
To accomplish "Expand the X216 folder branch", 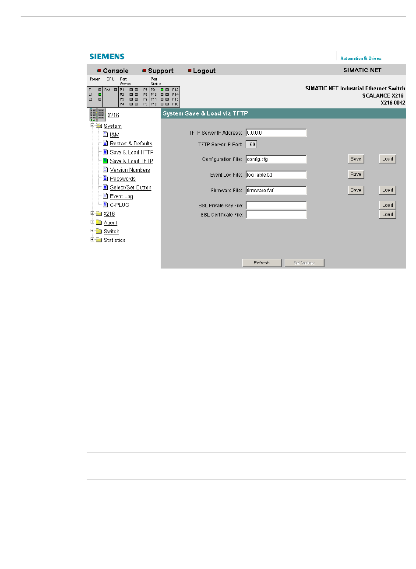I will point(92,213).
